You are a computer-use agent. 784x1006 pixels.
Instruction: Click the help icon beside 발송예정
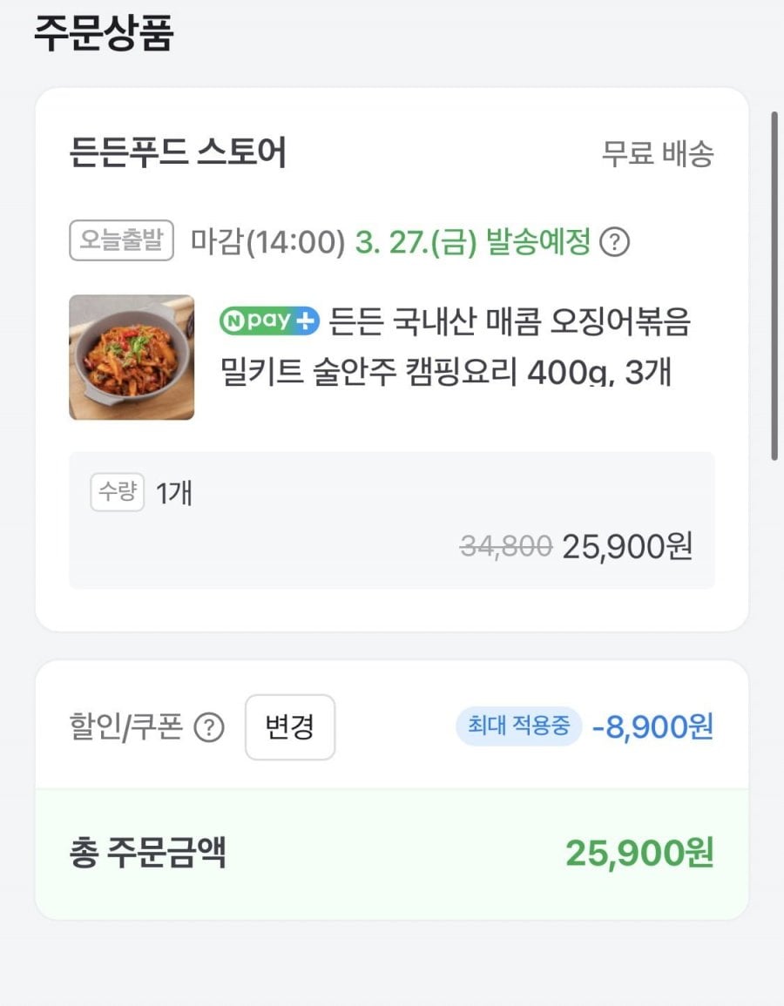coord(615,242)
